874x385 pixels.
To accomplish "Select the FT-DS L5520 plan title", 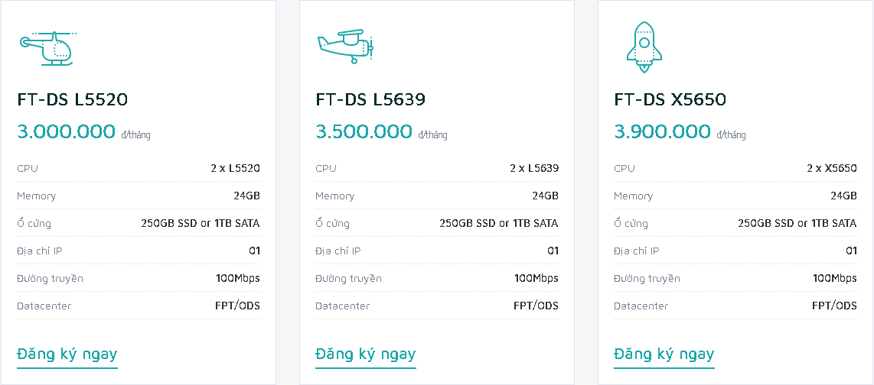I will coord(73,99).
